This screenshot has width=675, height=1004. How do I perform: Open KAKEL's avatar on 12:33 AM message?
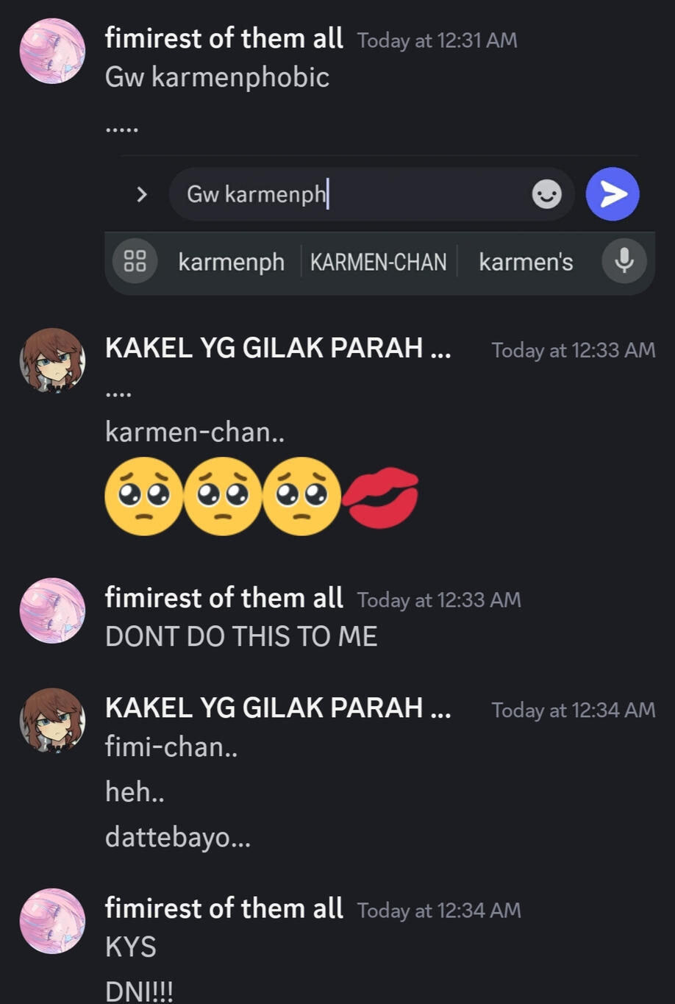[52, 360]
